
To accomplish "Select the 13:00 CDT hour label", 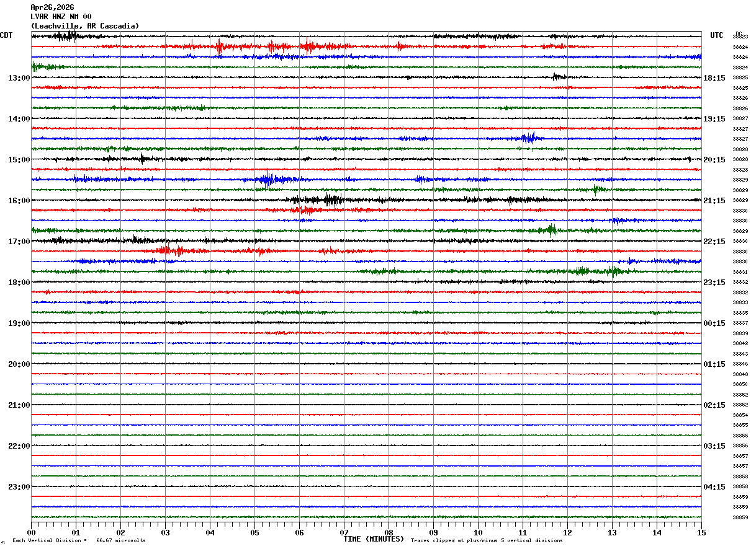I will click(x=19, y=78).
